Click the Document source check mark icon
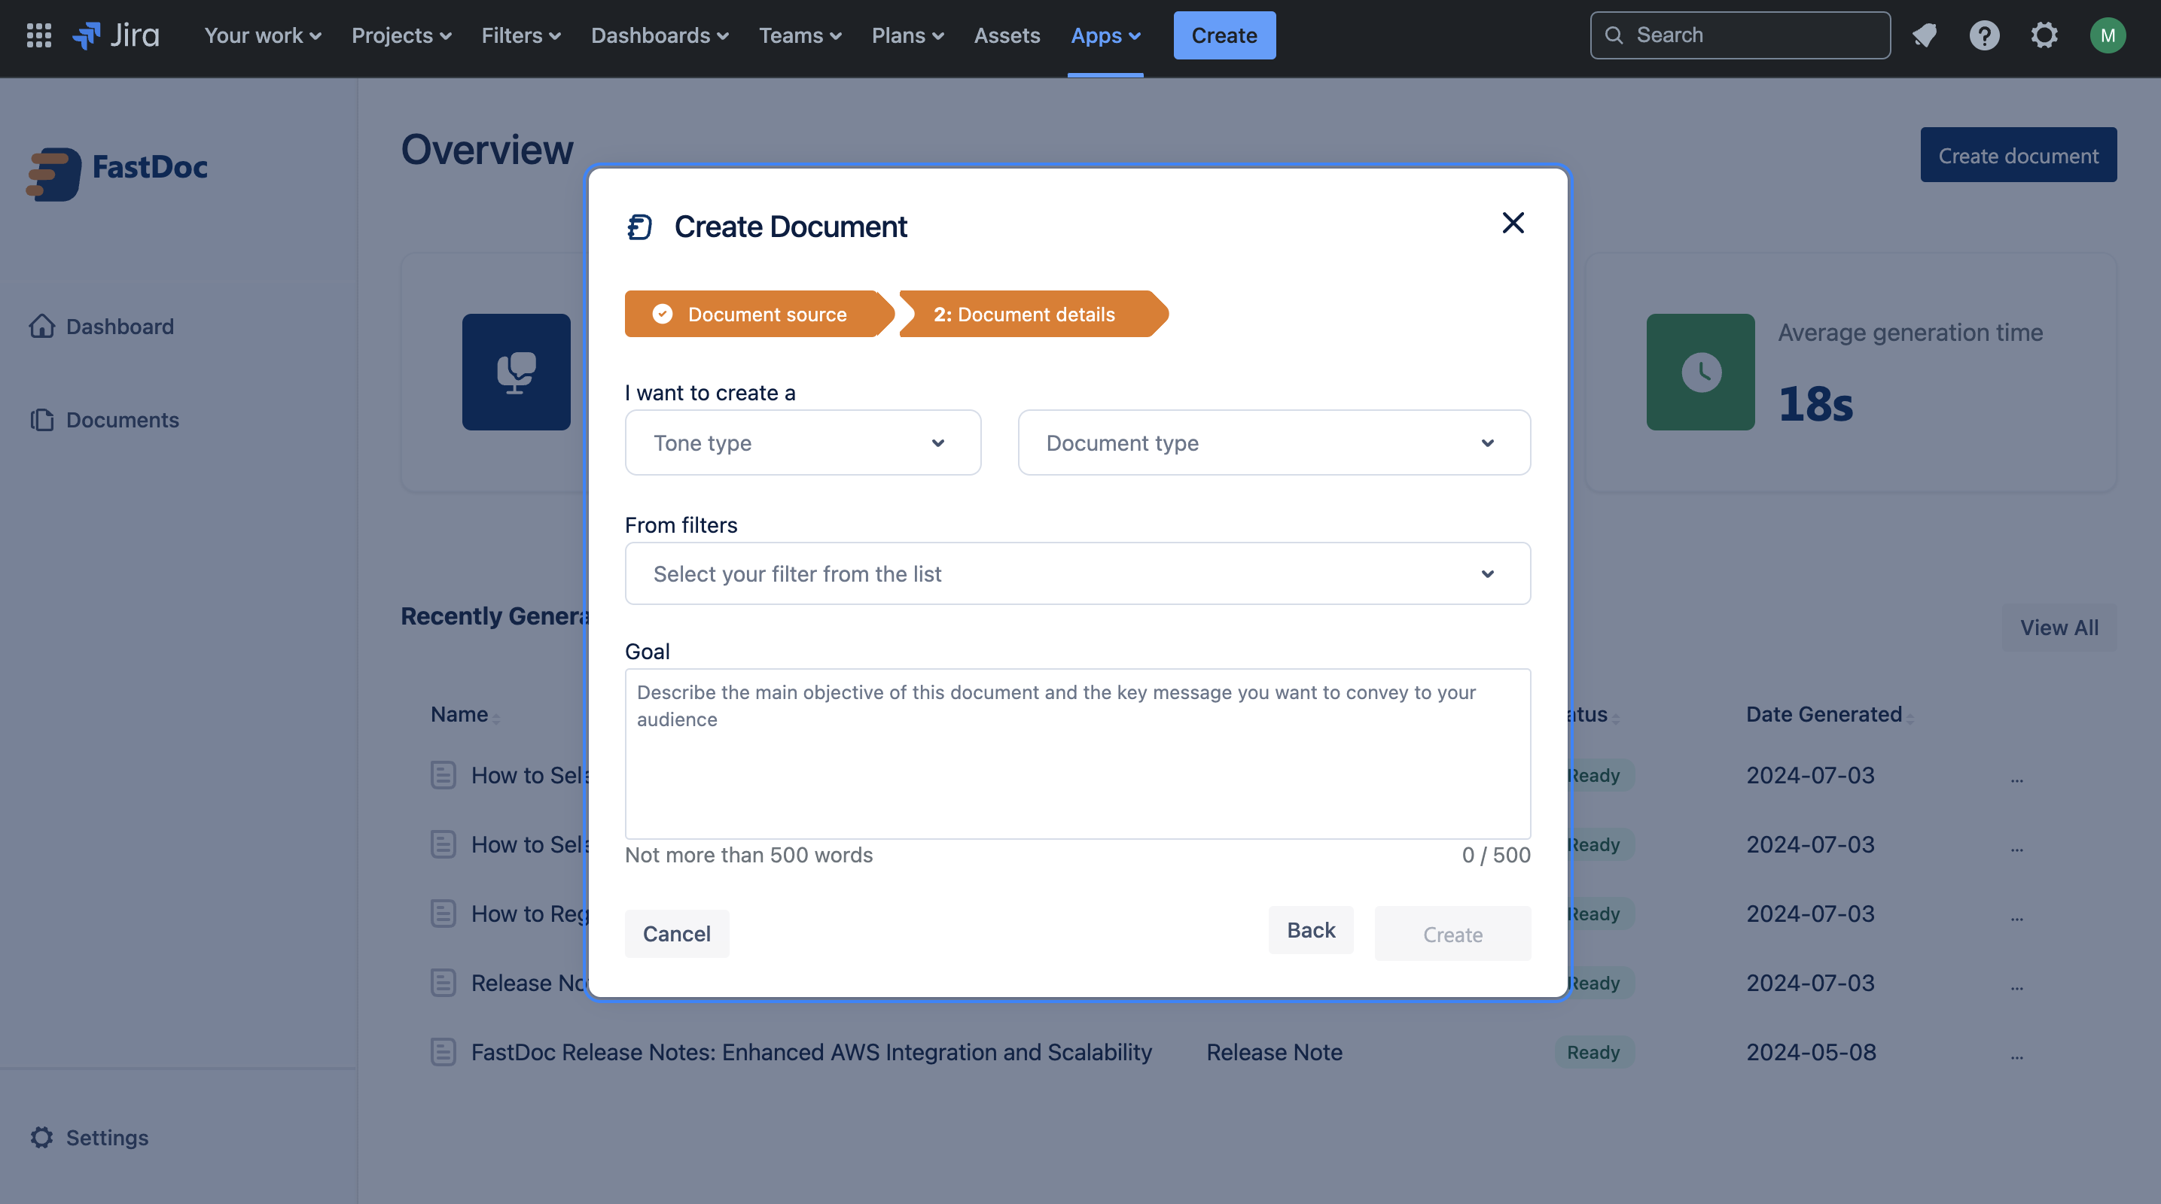Screen dimensions: 2161x1204 pyautogui.click(x=663, y=314)
